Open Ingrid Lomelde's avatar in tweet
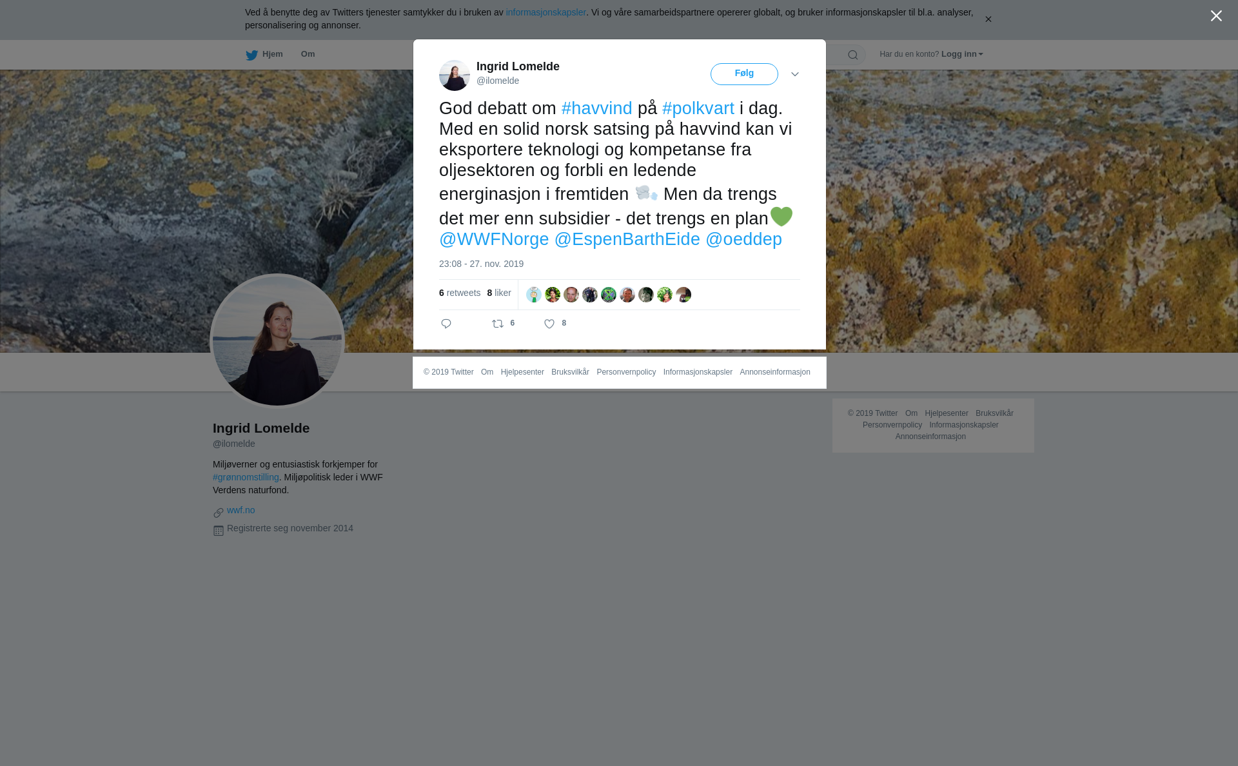Screen dimensions: 1238x766 tap(455, 75)
